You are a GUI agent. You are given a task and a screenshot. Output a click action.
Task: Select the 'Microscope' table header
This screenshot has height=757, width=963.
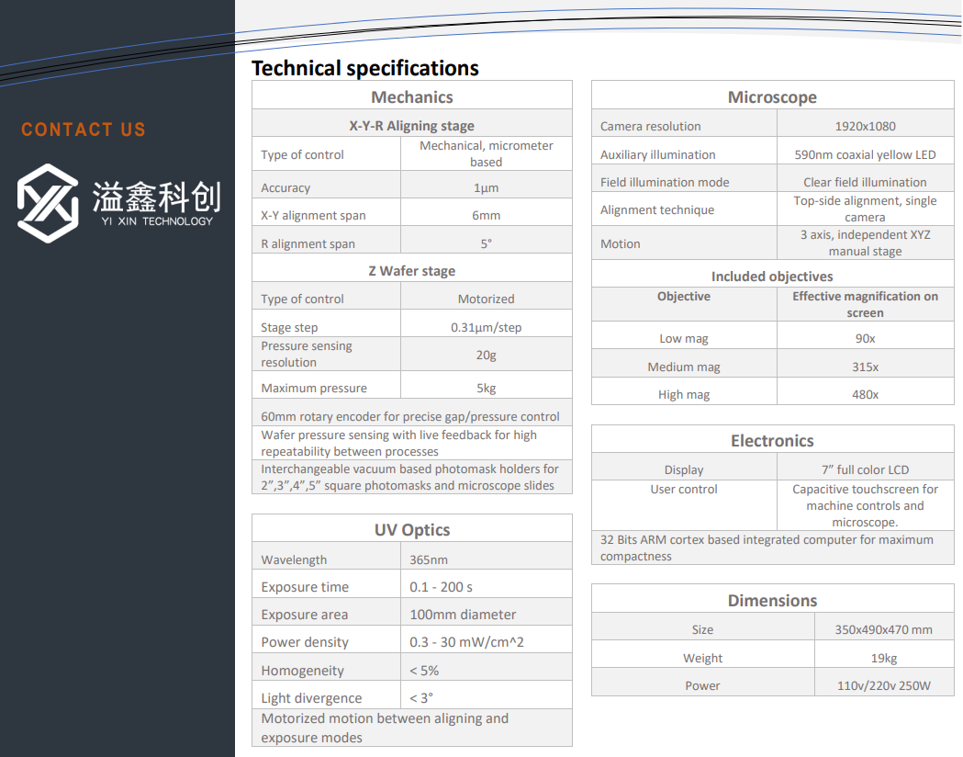click(x=773, y=97)
